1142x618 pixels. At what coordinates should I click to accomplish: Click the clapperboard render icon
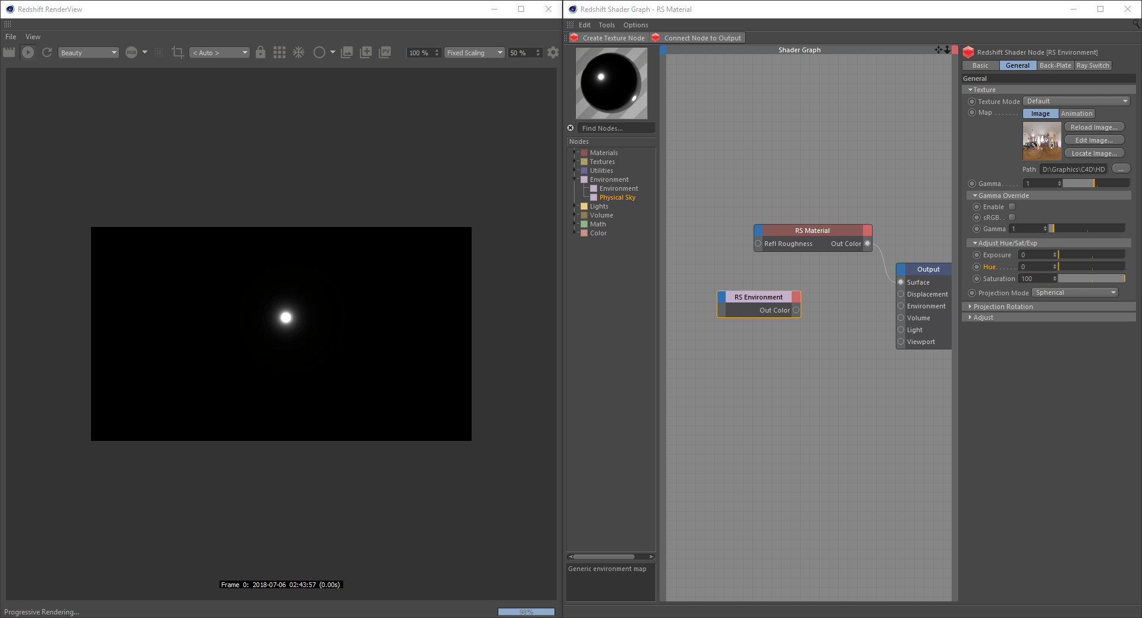pyautogui.click(x=9, y=53)
